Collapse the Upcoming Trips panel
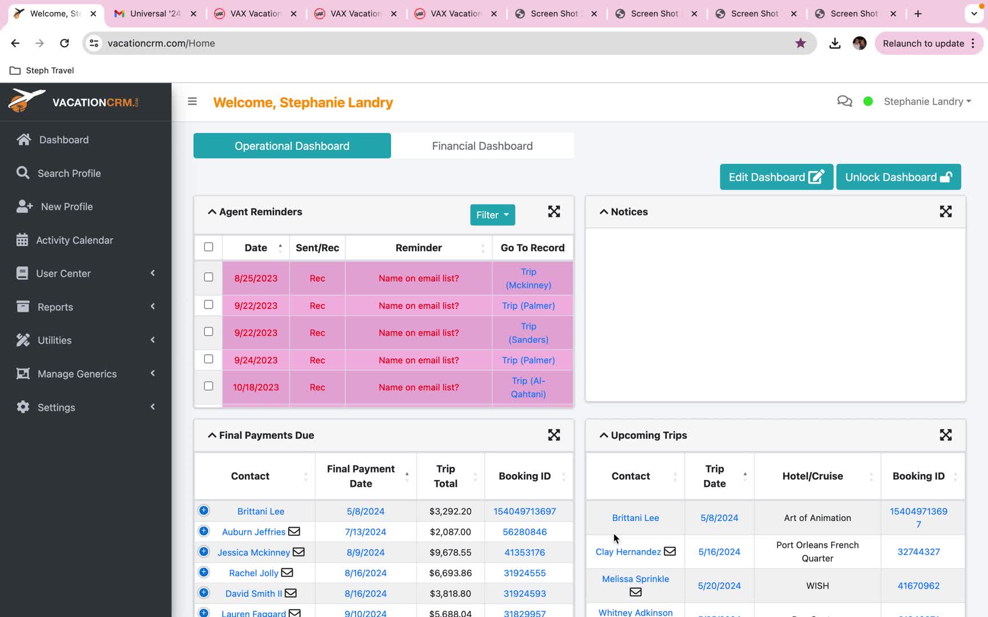 (603, 435)
